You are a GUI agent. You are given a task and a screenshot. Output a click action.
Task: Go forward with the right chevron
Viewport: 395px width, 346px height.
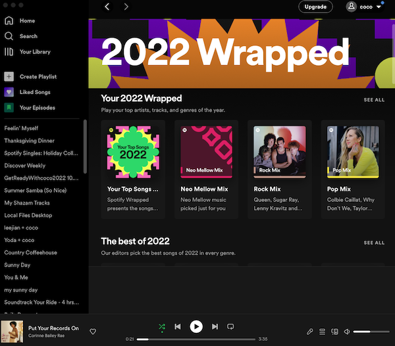[x=126, y=7]
